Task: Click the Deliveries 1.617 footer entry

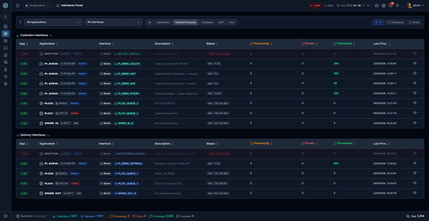Action: (92, 216)
